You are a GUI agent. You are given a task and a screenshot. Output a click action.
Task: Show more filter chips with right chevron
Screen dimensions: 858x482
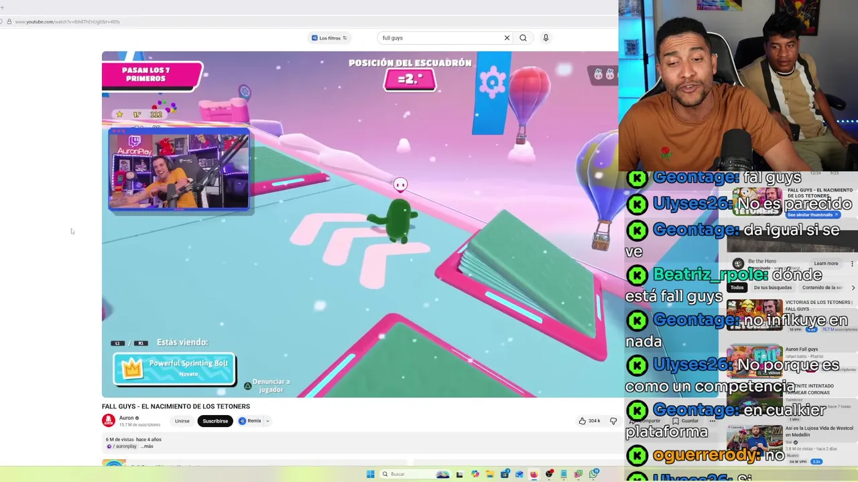coord(853,288)
